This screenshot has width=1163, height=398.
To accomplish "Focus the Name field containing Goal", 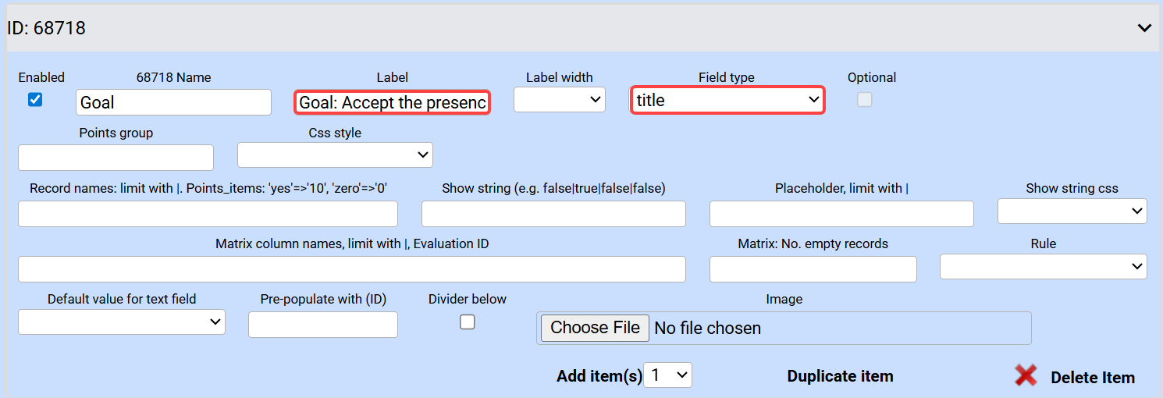I will (173, 102).
